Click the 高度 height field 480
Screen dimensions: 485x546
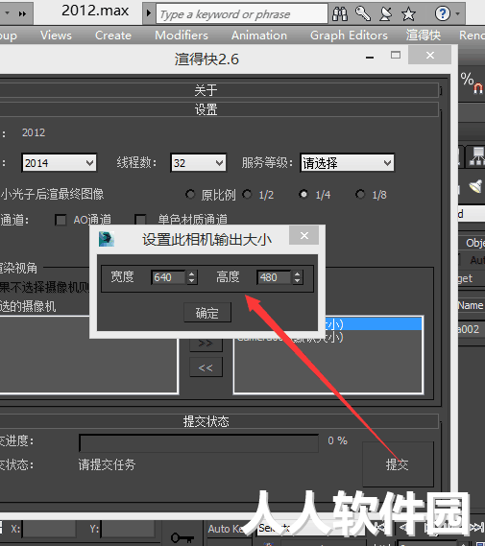(x=275, y=277)
